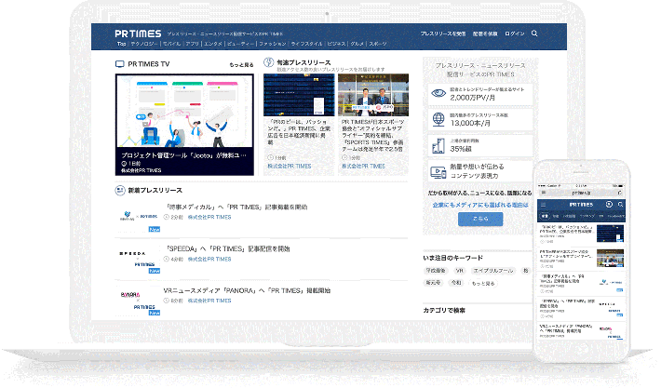The height and width of the screenshot is (388, 661).
Task: Tap the second article thumbnail on the phone
Action: (610, 258)
